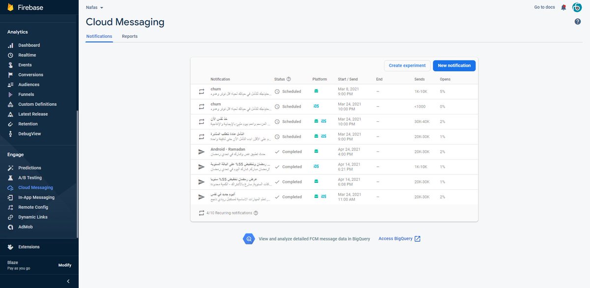This screenshot has height=288, width=590.
Task: Click the 5% opens value
Action: (x=442, y=91)
